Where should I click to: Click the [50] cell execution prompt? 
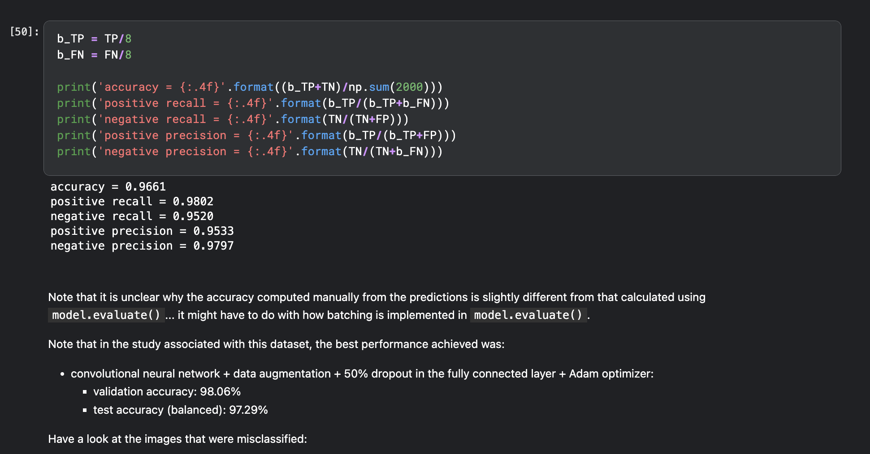[24, 32]
